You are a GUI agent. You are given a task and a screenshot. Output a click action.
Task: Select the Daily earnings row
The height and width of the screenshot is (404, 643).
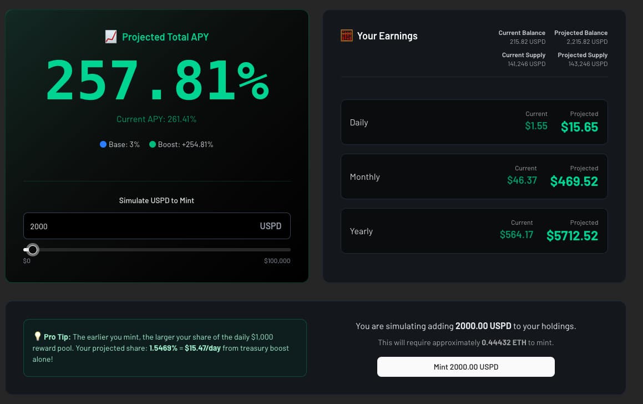pyautogui.click(x=474, y=122)
